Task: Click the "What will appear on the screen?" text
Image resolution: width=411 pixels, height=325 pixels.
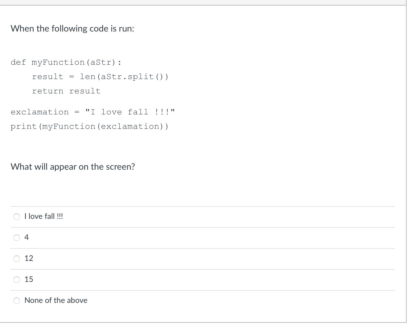Action: tap(73, 167)
